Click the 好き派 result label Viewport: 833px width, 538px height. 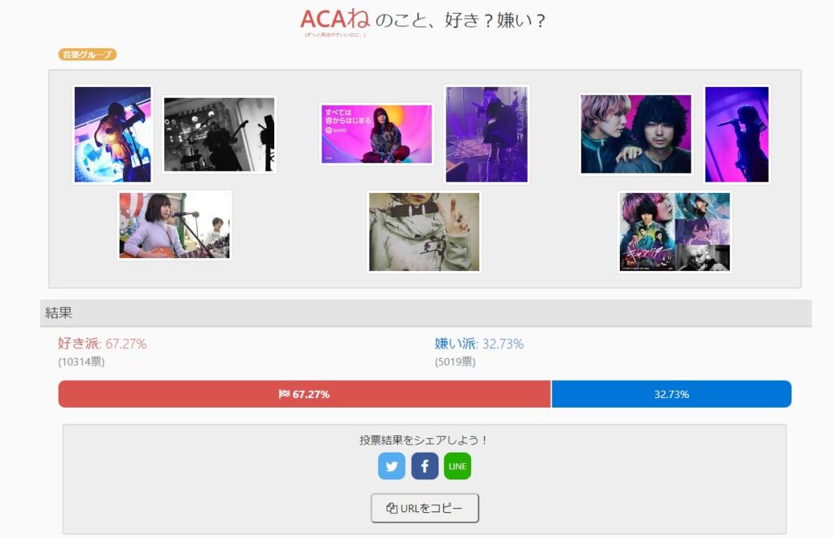(x=79, y=343)
